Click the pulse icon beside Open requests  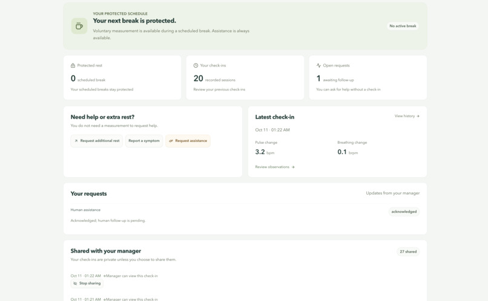click(x=318, y=65)
